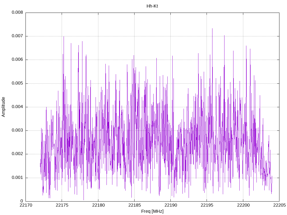
Task: Click y-axis tick value 0.007
Action: coord(17,36)
